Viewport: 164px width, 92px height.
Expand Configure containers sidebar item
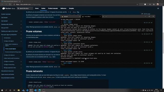[21, 62]
